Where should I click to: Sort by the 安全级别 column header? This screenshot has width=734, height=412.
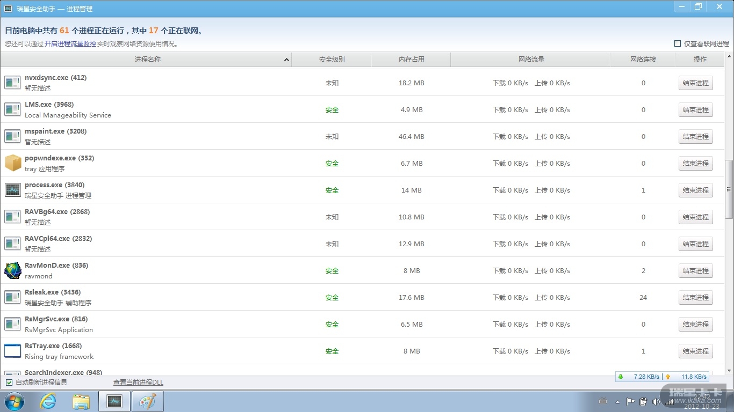(x=332, y=60)
